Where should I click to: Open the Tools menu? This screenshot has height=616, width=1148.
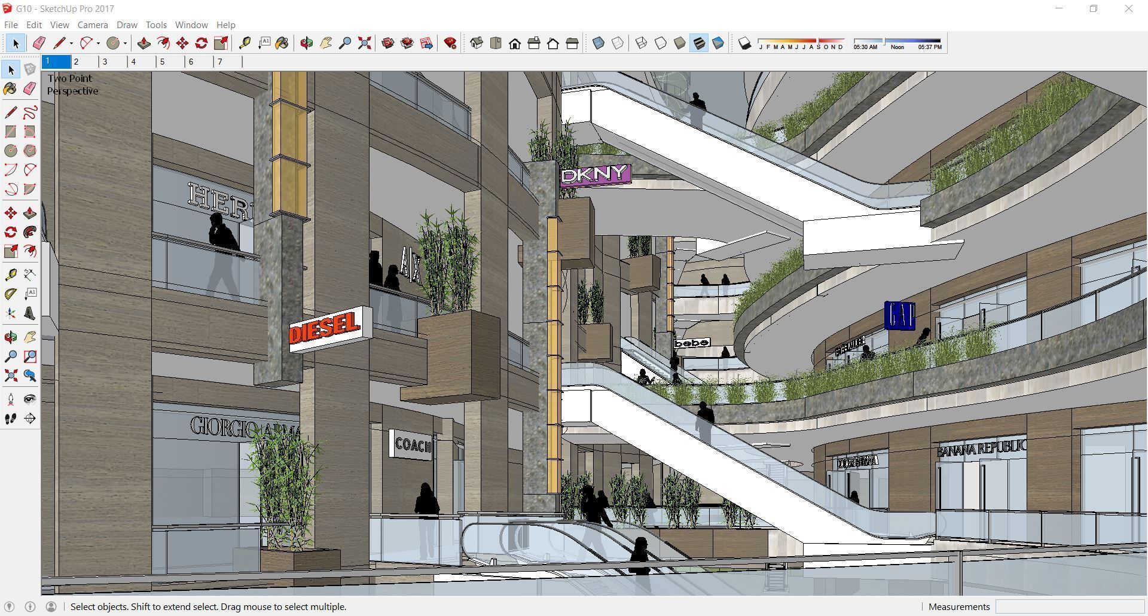click(156, 25)
